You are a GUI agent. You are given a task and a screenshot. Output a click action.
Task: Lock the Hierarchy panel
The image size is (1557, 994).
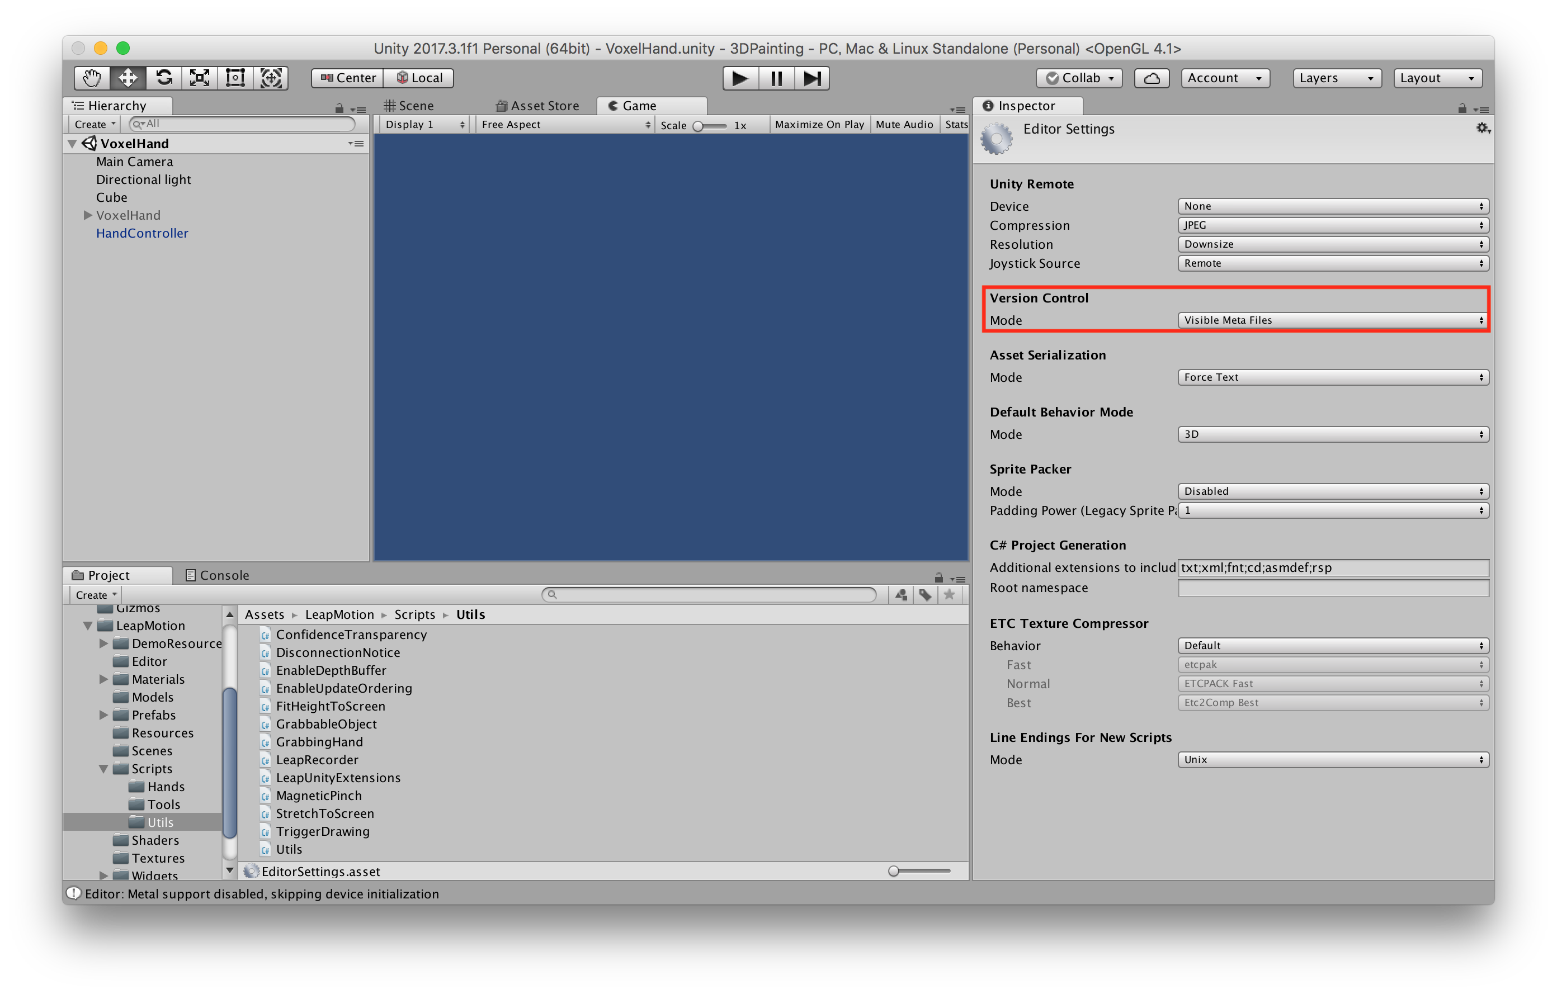339,108
